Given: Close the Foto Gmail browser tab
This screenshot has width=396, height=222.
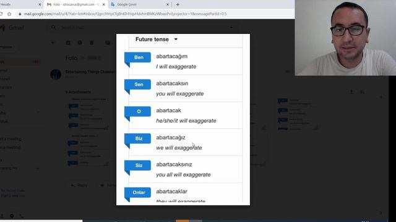Looking at the screenshot, I should [103, 4].
